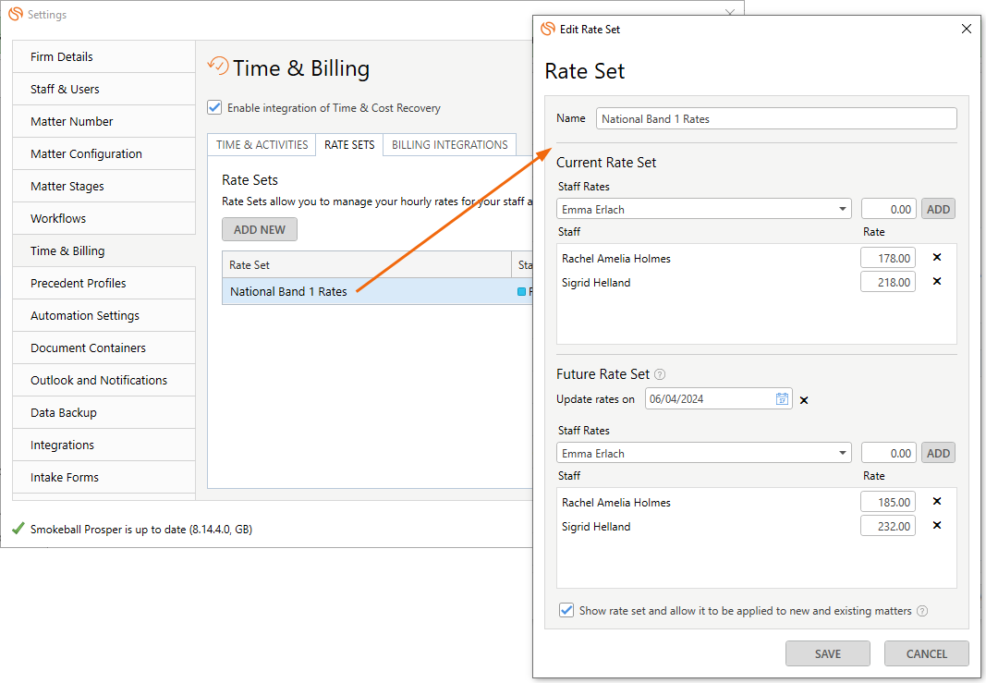Edit the rate set Name field

(776, 119)
